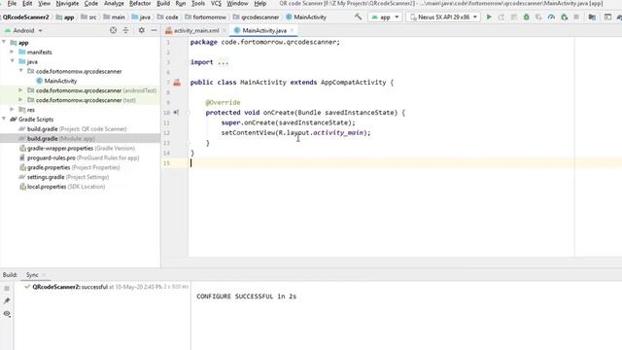Screen dimensions: 622x350
Task: Switch to the activity_main.xml tab
Action: [196, 30]
